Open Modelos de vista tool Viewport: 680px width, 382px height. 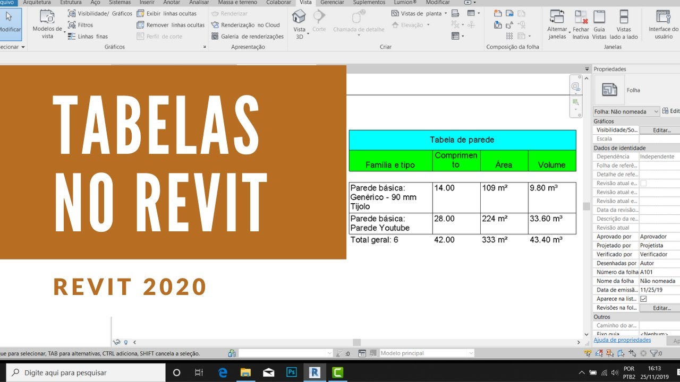tap(47, 24)
